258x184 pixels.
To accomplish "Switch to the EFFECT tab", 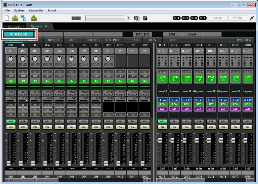I will point(133,40).
